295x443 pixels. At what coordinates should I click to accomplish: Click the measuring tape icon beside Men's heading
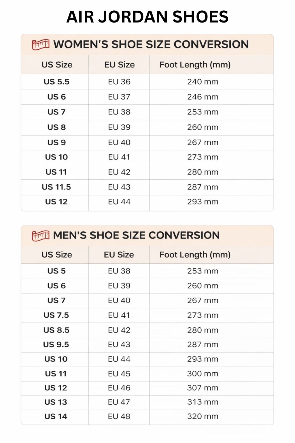(x=40, y=235)
